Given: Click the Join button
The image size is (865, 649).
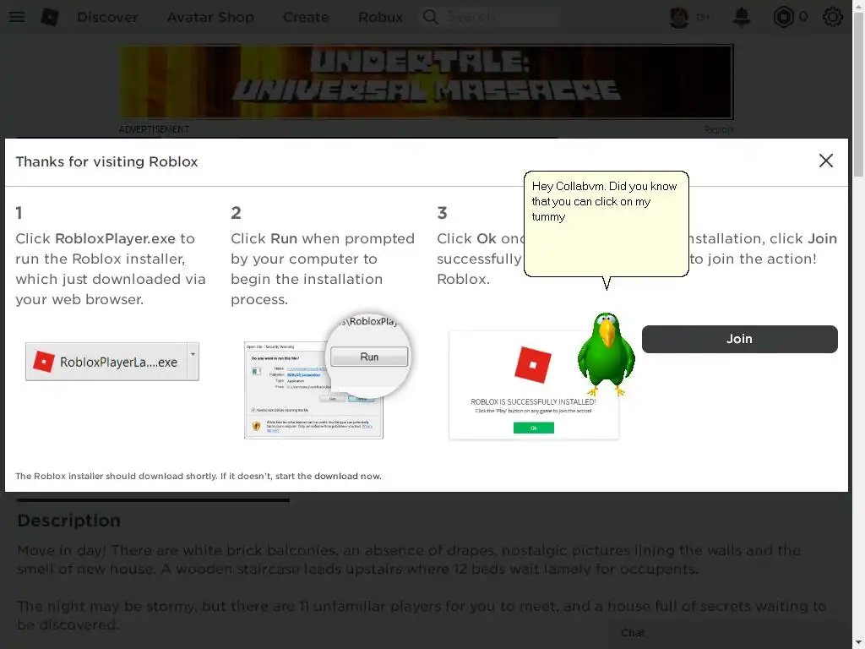Looking at the screenshot, I should 739,339.
